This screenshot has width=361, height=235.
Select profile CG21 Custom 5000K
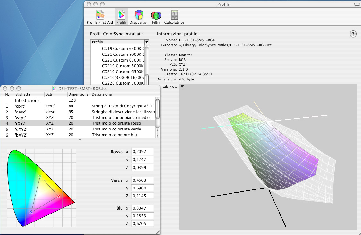(x=118, y=54)
